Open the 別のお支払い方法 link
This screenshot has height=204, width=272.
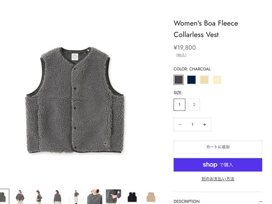[218, 179]
